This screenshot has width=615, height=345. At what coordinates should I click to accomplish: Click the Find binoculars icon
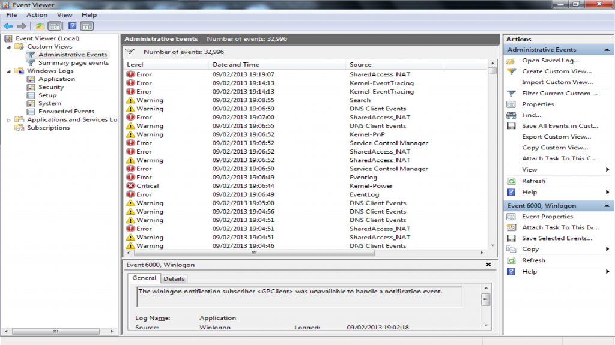pyautogui.click(x=511, y=115)
